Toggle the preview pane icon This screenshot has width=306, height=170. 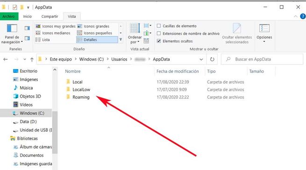pos(27,28)
